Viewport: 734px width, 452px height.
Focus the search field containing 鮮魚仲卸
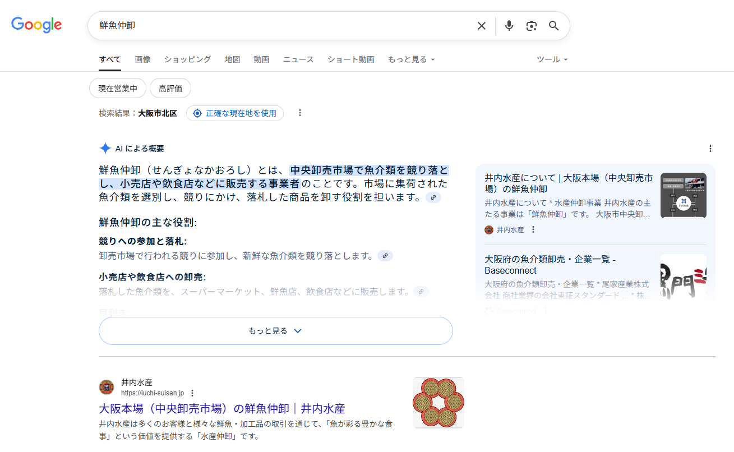point(283,26)
